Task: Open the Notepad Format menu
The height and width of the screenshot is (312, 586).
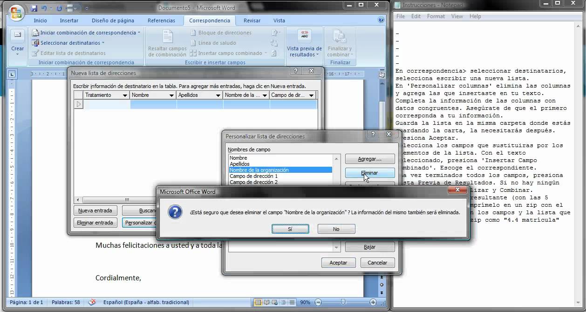Action: 436,16
